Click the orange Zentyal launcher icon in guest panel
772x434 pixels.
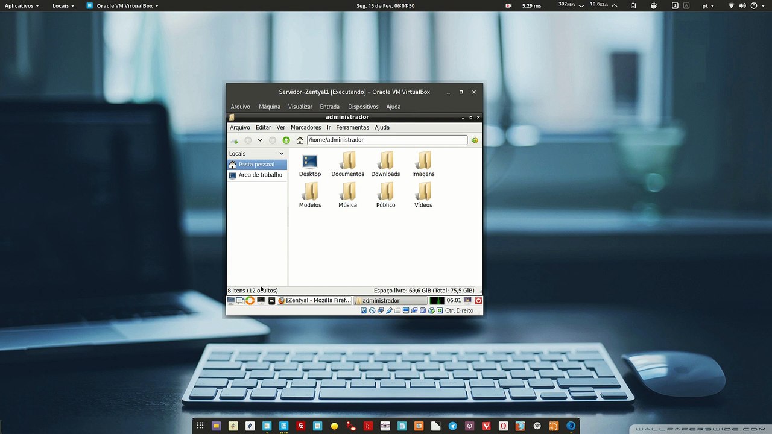250,300
